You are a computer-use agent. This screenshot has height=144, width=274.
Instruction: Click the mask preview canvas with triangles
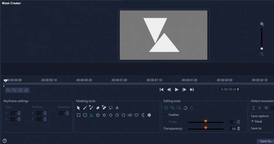pos(163,35)
